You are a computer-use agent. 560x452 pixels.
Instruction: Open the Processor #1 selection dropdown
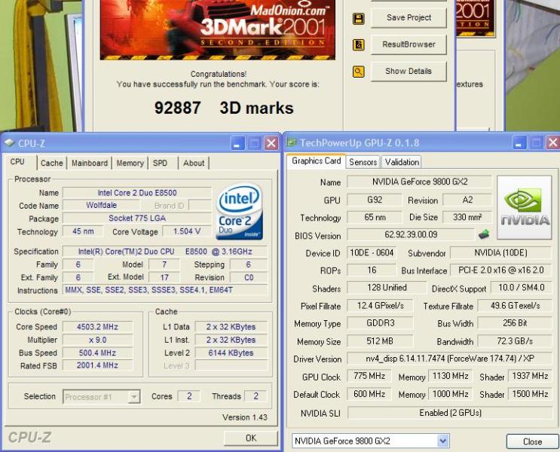(102, 397)
